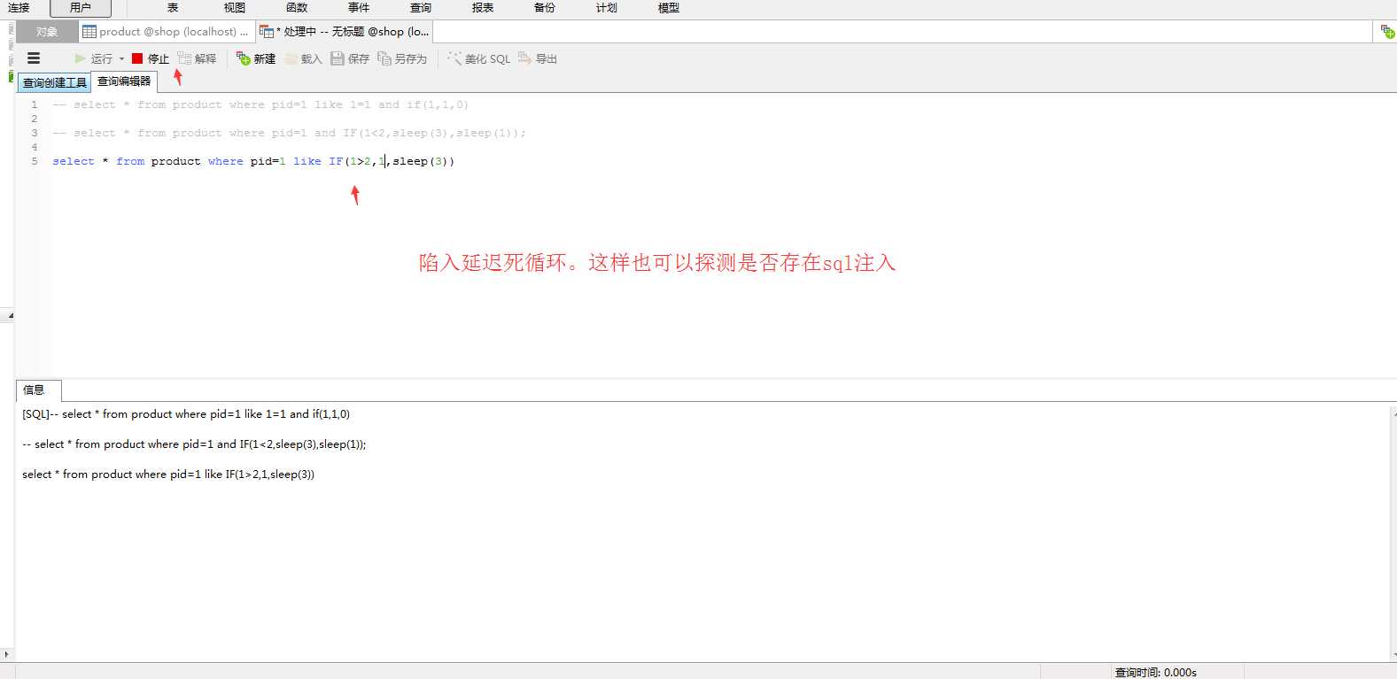The height and width of the screenshot is (679, 1397).
Task: Click the new tab icon at far right
Action: [1387, 32]
